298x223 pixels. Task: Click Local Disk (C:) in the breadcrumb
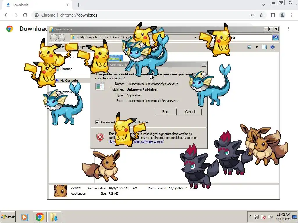pos(114,37)
